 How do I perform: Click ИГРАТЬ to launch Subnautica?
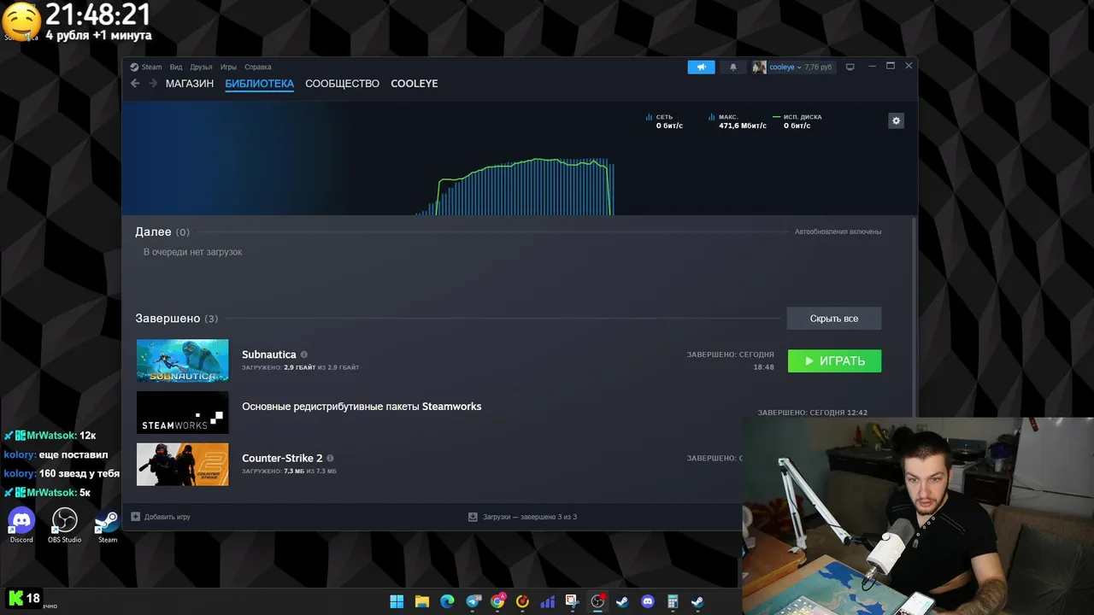834,360
